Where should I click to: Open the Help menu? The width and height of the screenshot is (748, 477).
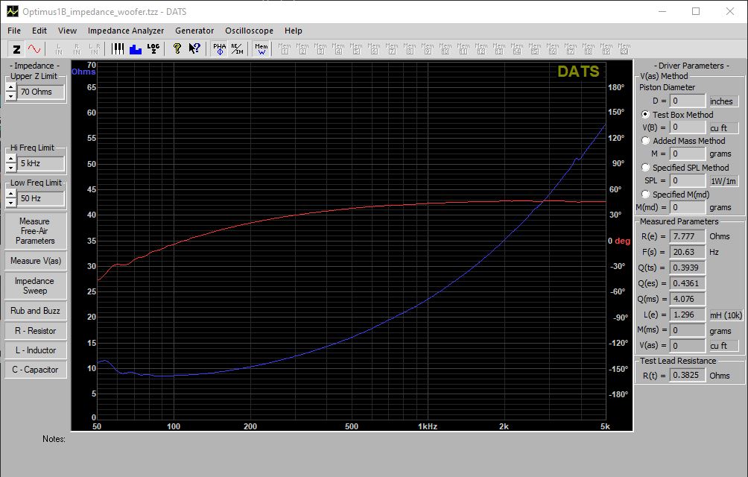pyautogui.click(x=294, y=31)
